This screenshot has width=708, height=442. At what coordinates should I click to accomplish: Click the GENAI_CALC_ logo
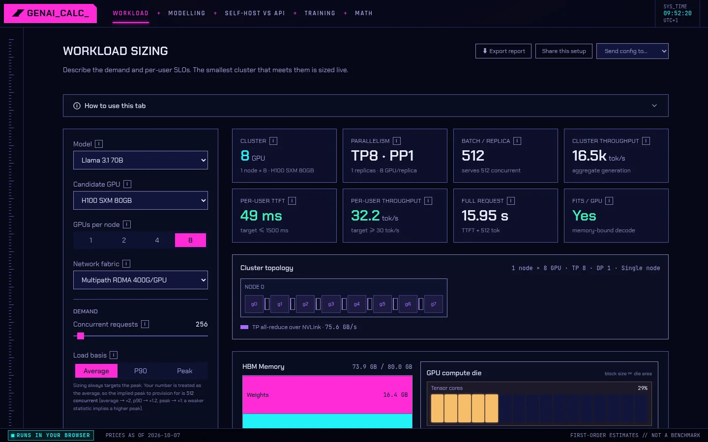pyautogui.click(x=50, y=13)
